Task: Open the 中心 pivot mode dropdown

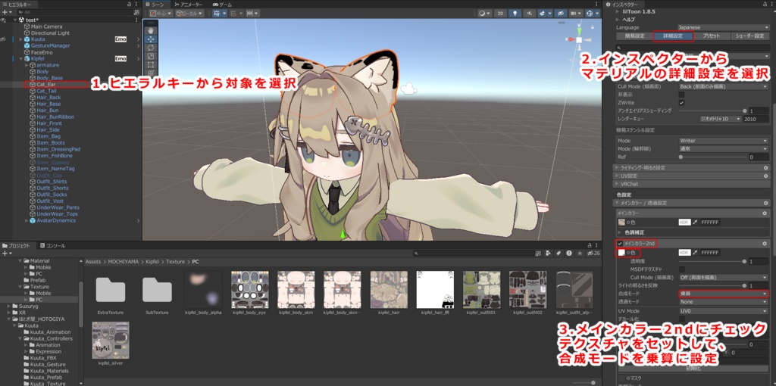Action: point(161,14)
